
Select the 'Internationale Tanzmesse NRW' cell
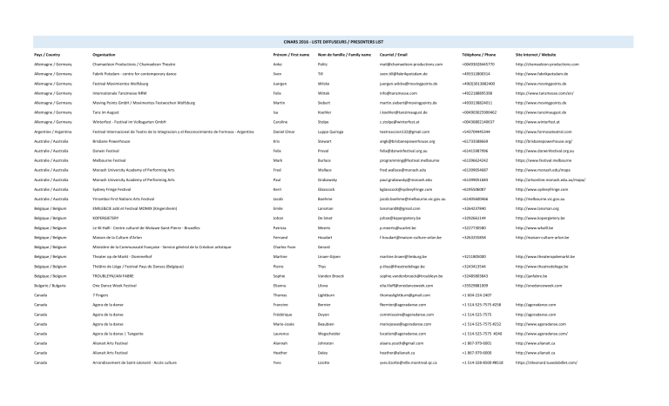pyautogui.click(x=119, y=93)
